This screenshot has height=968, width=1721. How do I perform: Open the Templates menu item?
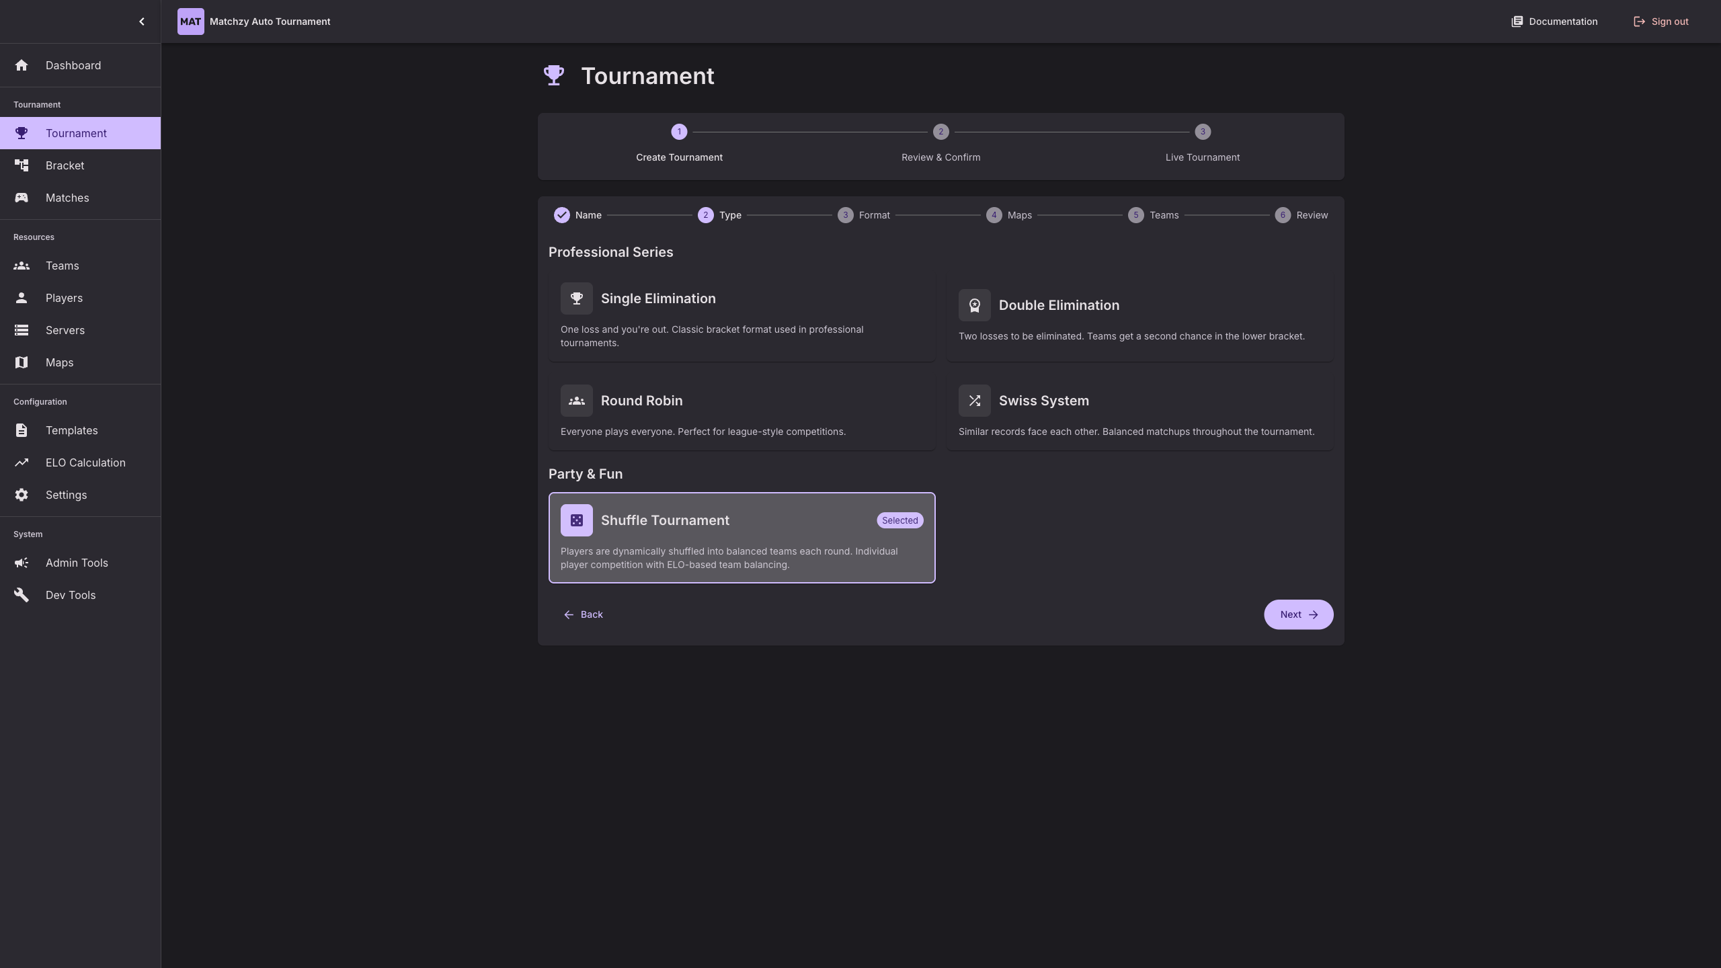click(72, 430)
